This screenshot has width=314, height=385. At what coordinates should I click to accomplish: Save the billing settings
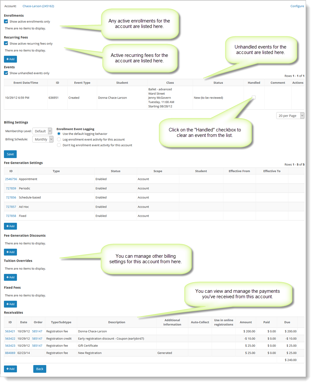pos(10,154)
